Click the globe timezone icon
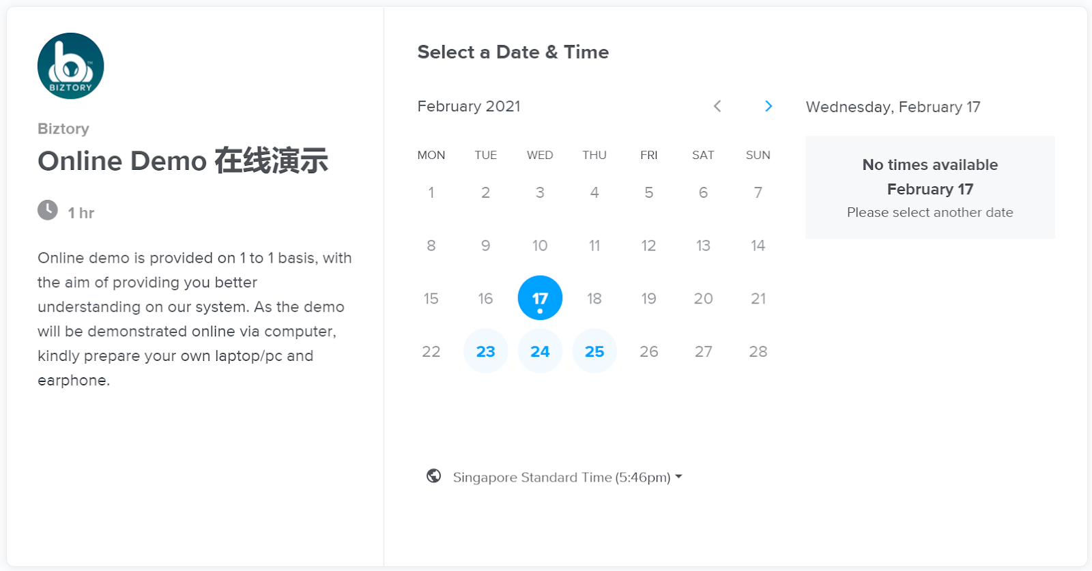The height and width of the screenshot is (571, 1092). click(433, 476)
